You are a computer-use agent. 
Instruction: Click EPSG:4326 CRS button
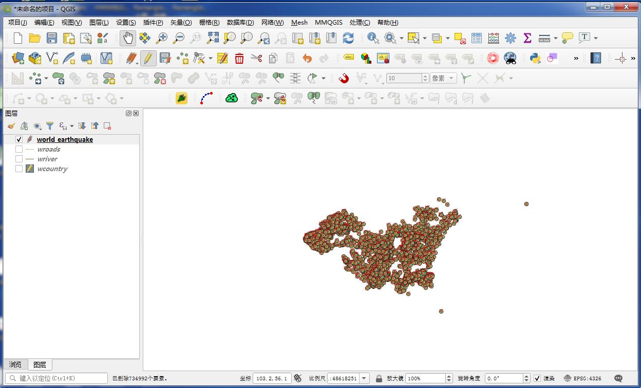(582, 378)
